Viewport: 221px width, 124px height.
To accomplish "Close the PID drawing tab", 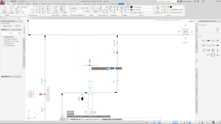I will click(29, 18).
